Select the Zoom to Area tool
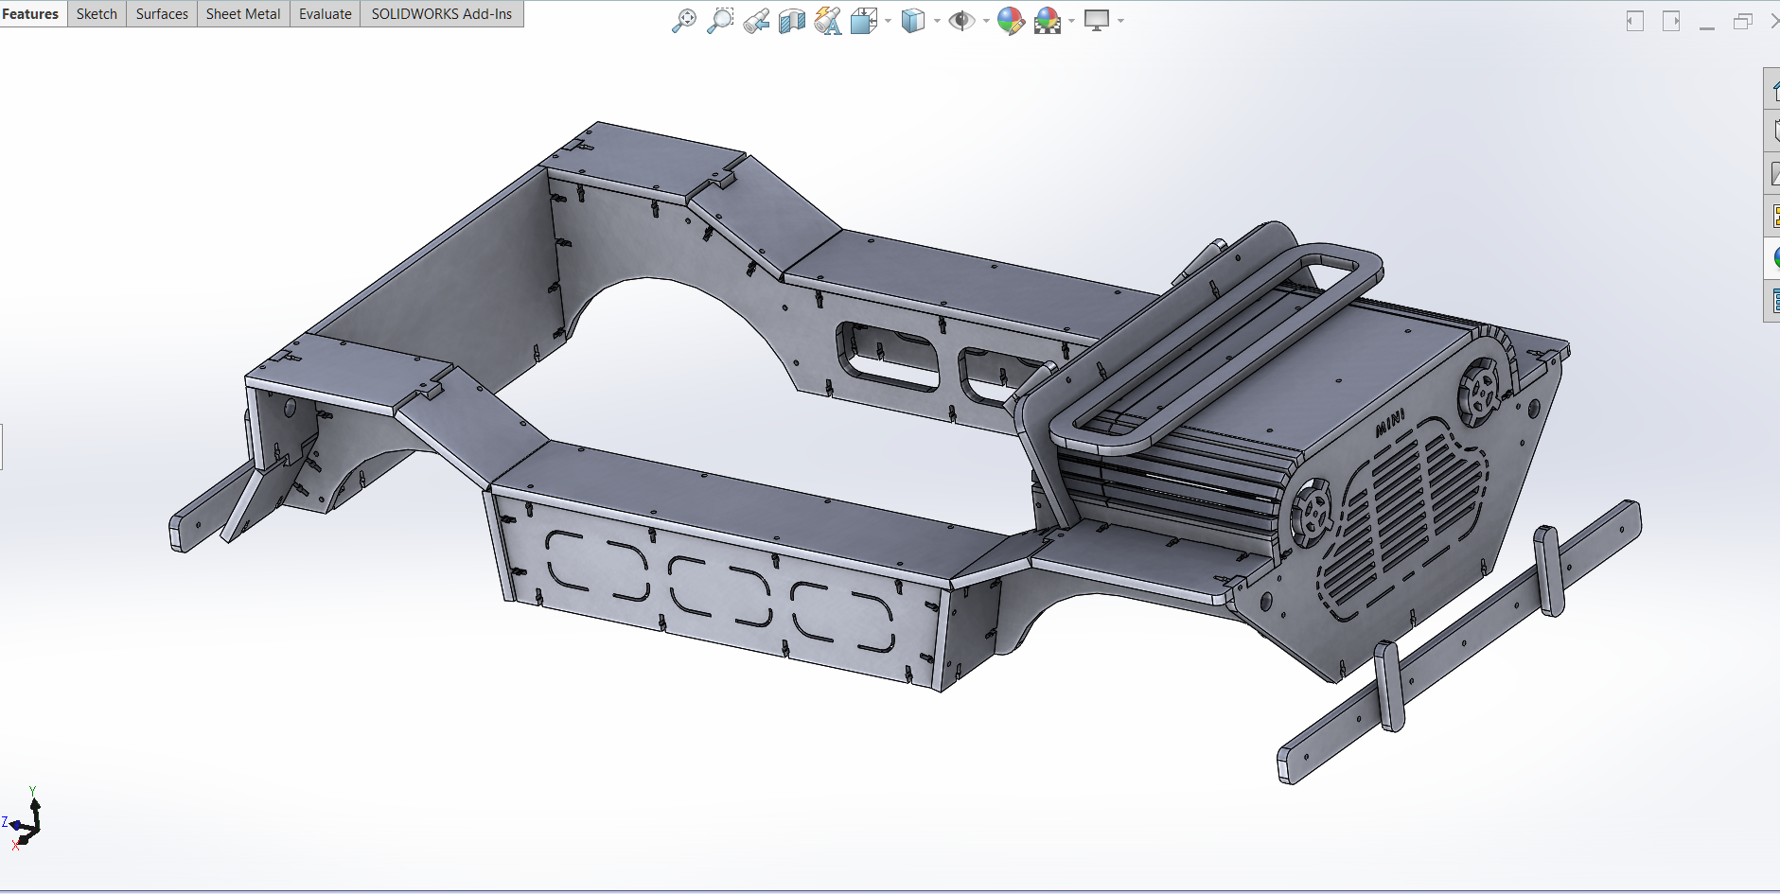The height and width of the screenshot is (894, 1780). tap(720, 21)
